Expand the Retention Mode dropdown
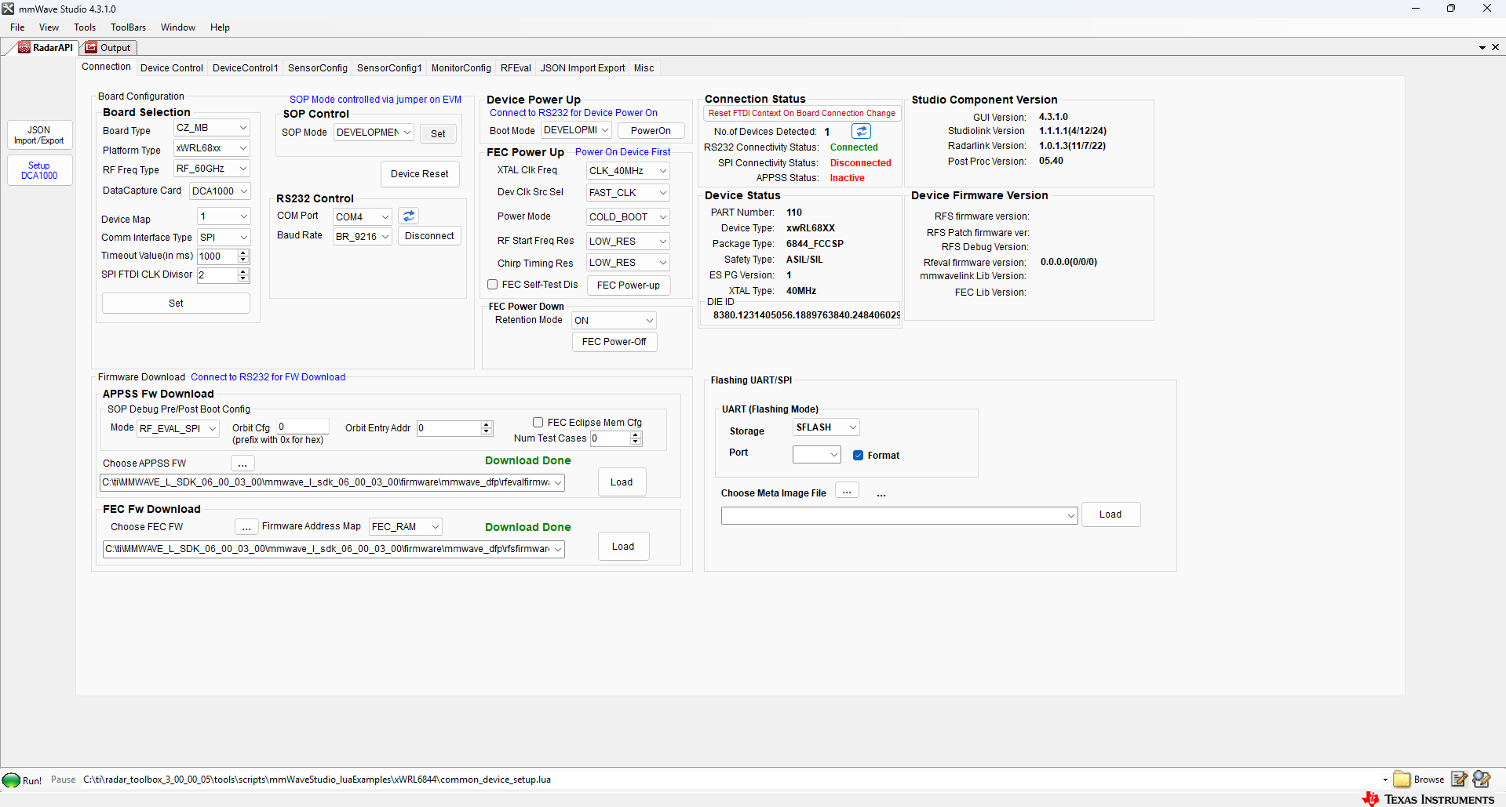 [x=614, y=321]
